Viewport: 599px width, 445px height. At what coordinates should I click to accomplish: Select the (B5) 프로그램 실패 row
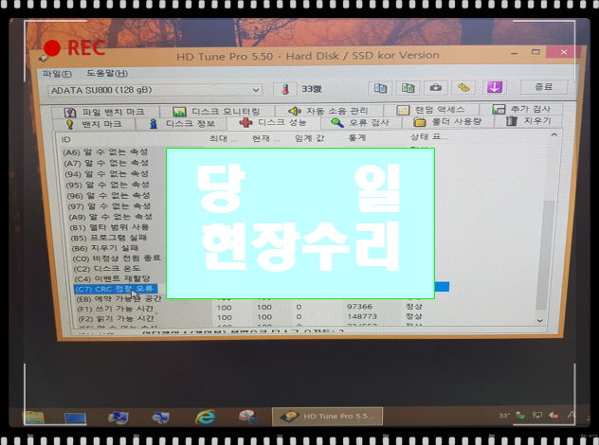109,238
